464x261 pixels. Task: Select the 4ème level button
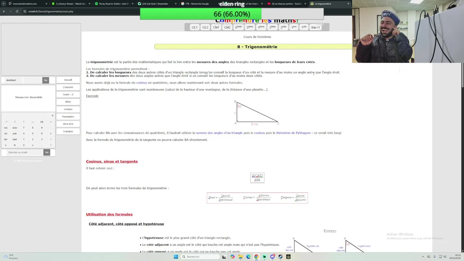pyautogui.click(x=261, y=27)
